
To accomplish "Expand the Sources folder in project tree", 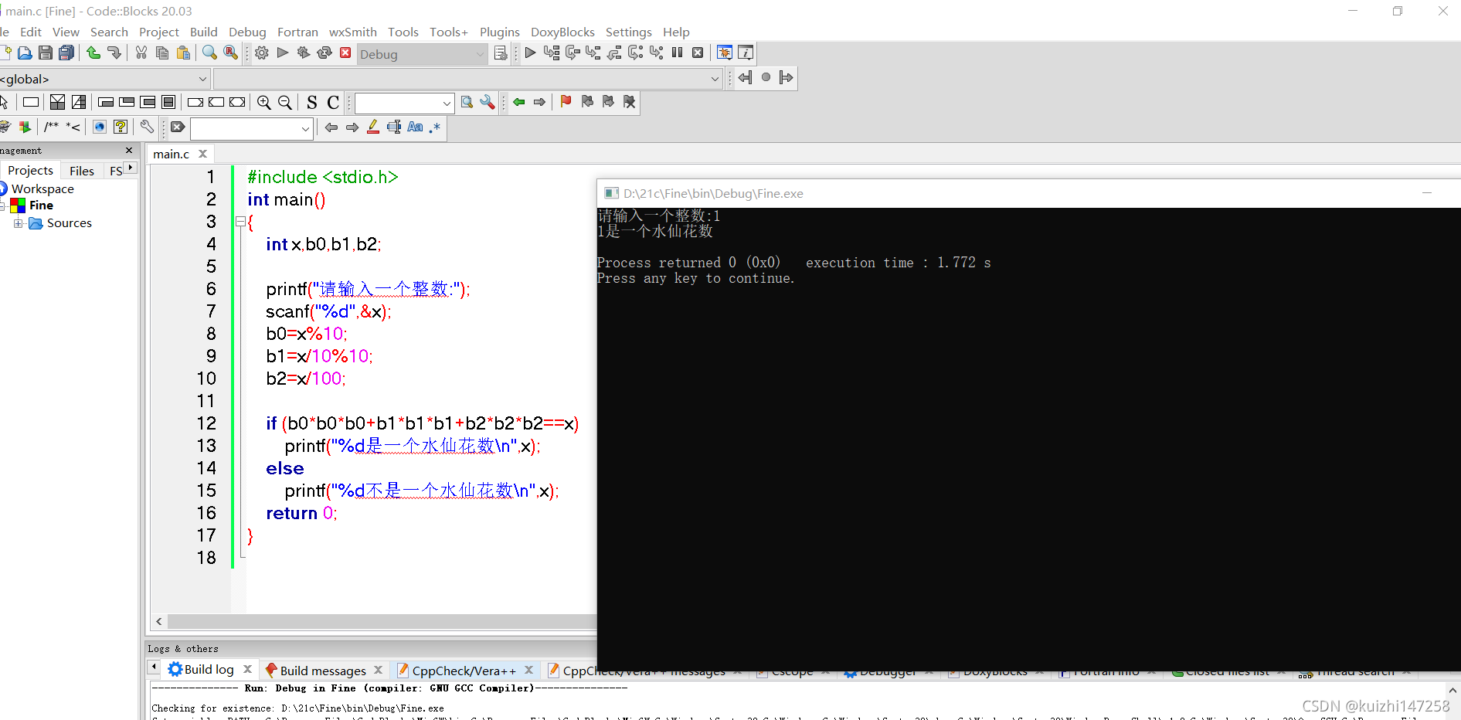I will click(x=18, y=223).
